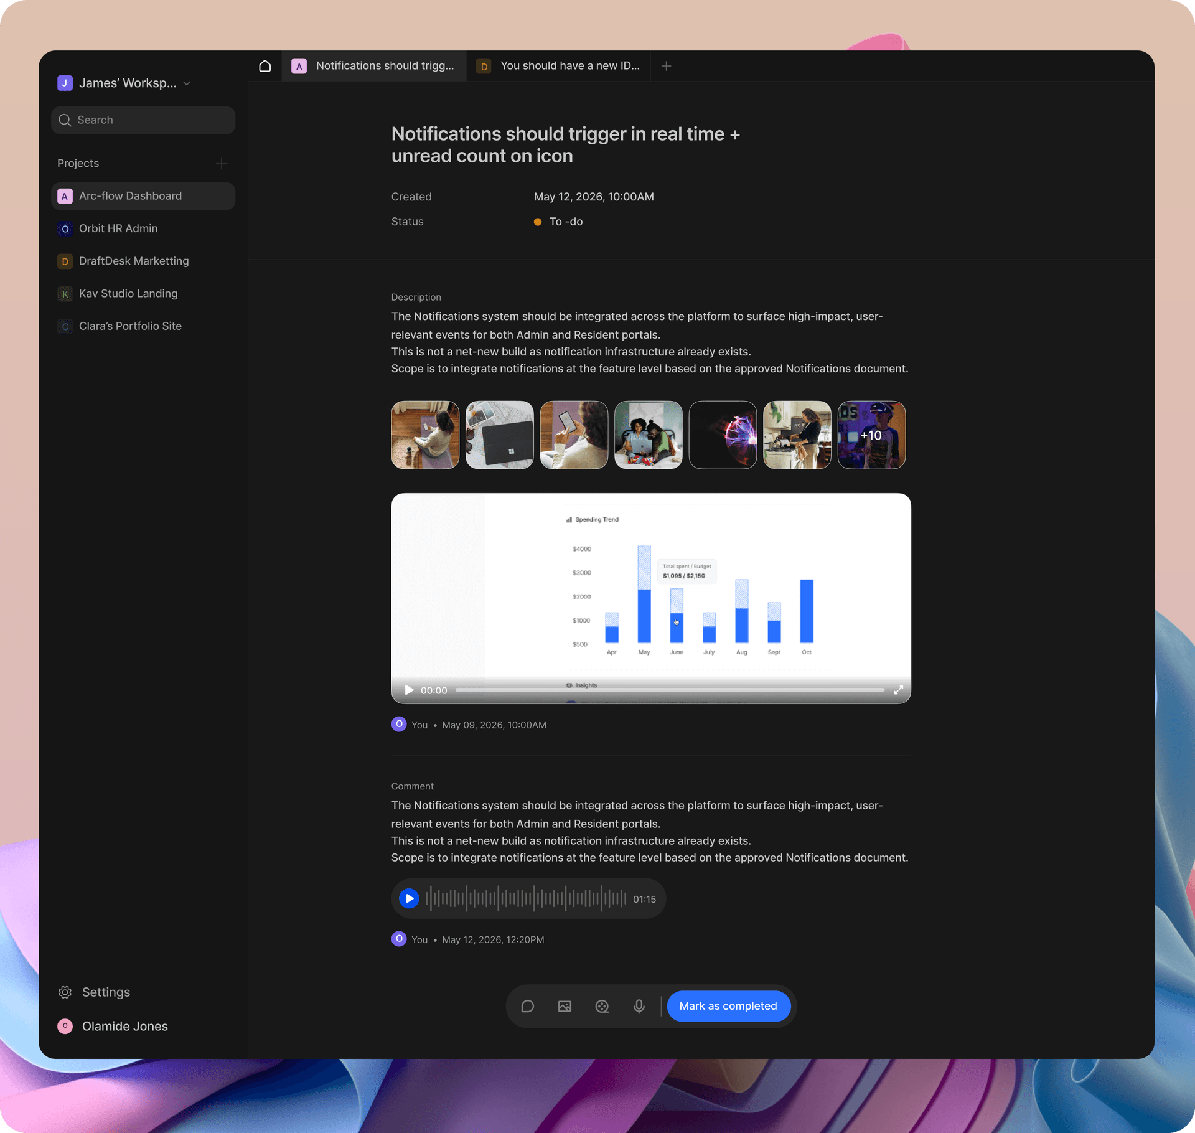The width and height of the screenshot is (1195, 1133).
Task: Expand the James' Workspace dropdown chevron
Action: click(x=187, y=83)
